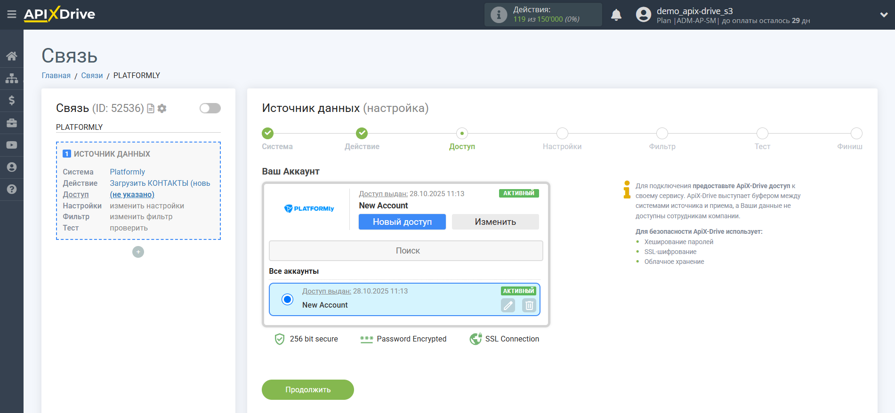This screenshot has width=895, height=413.
Task: Open the Platformly system link
Action: [x=127, y=172]
